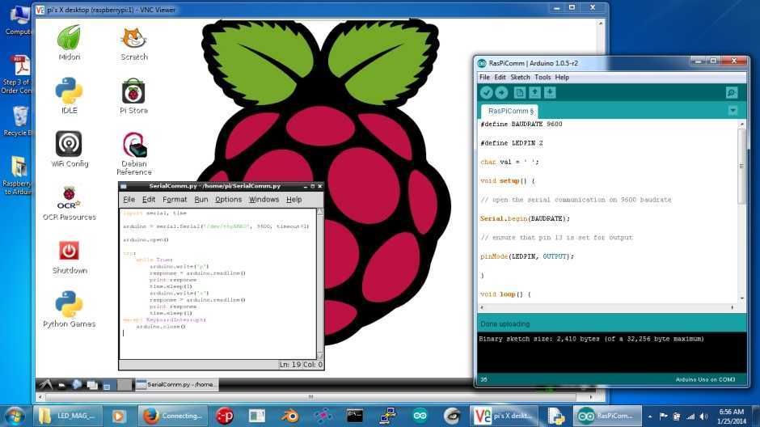Click the Windows Start button
The image size is (760, 427).
coord(14,416)
